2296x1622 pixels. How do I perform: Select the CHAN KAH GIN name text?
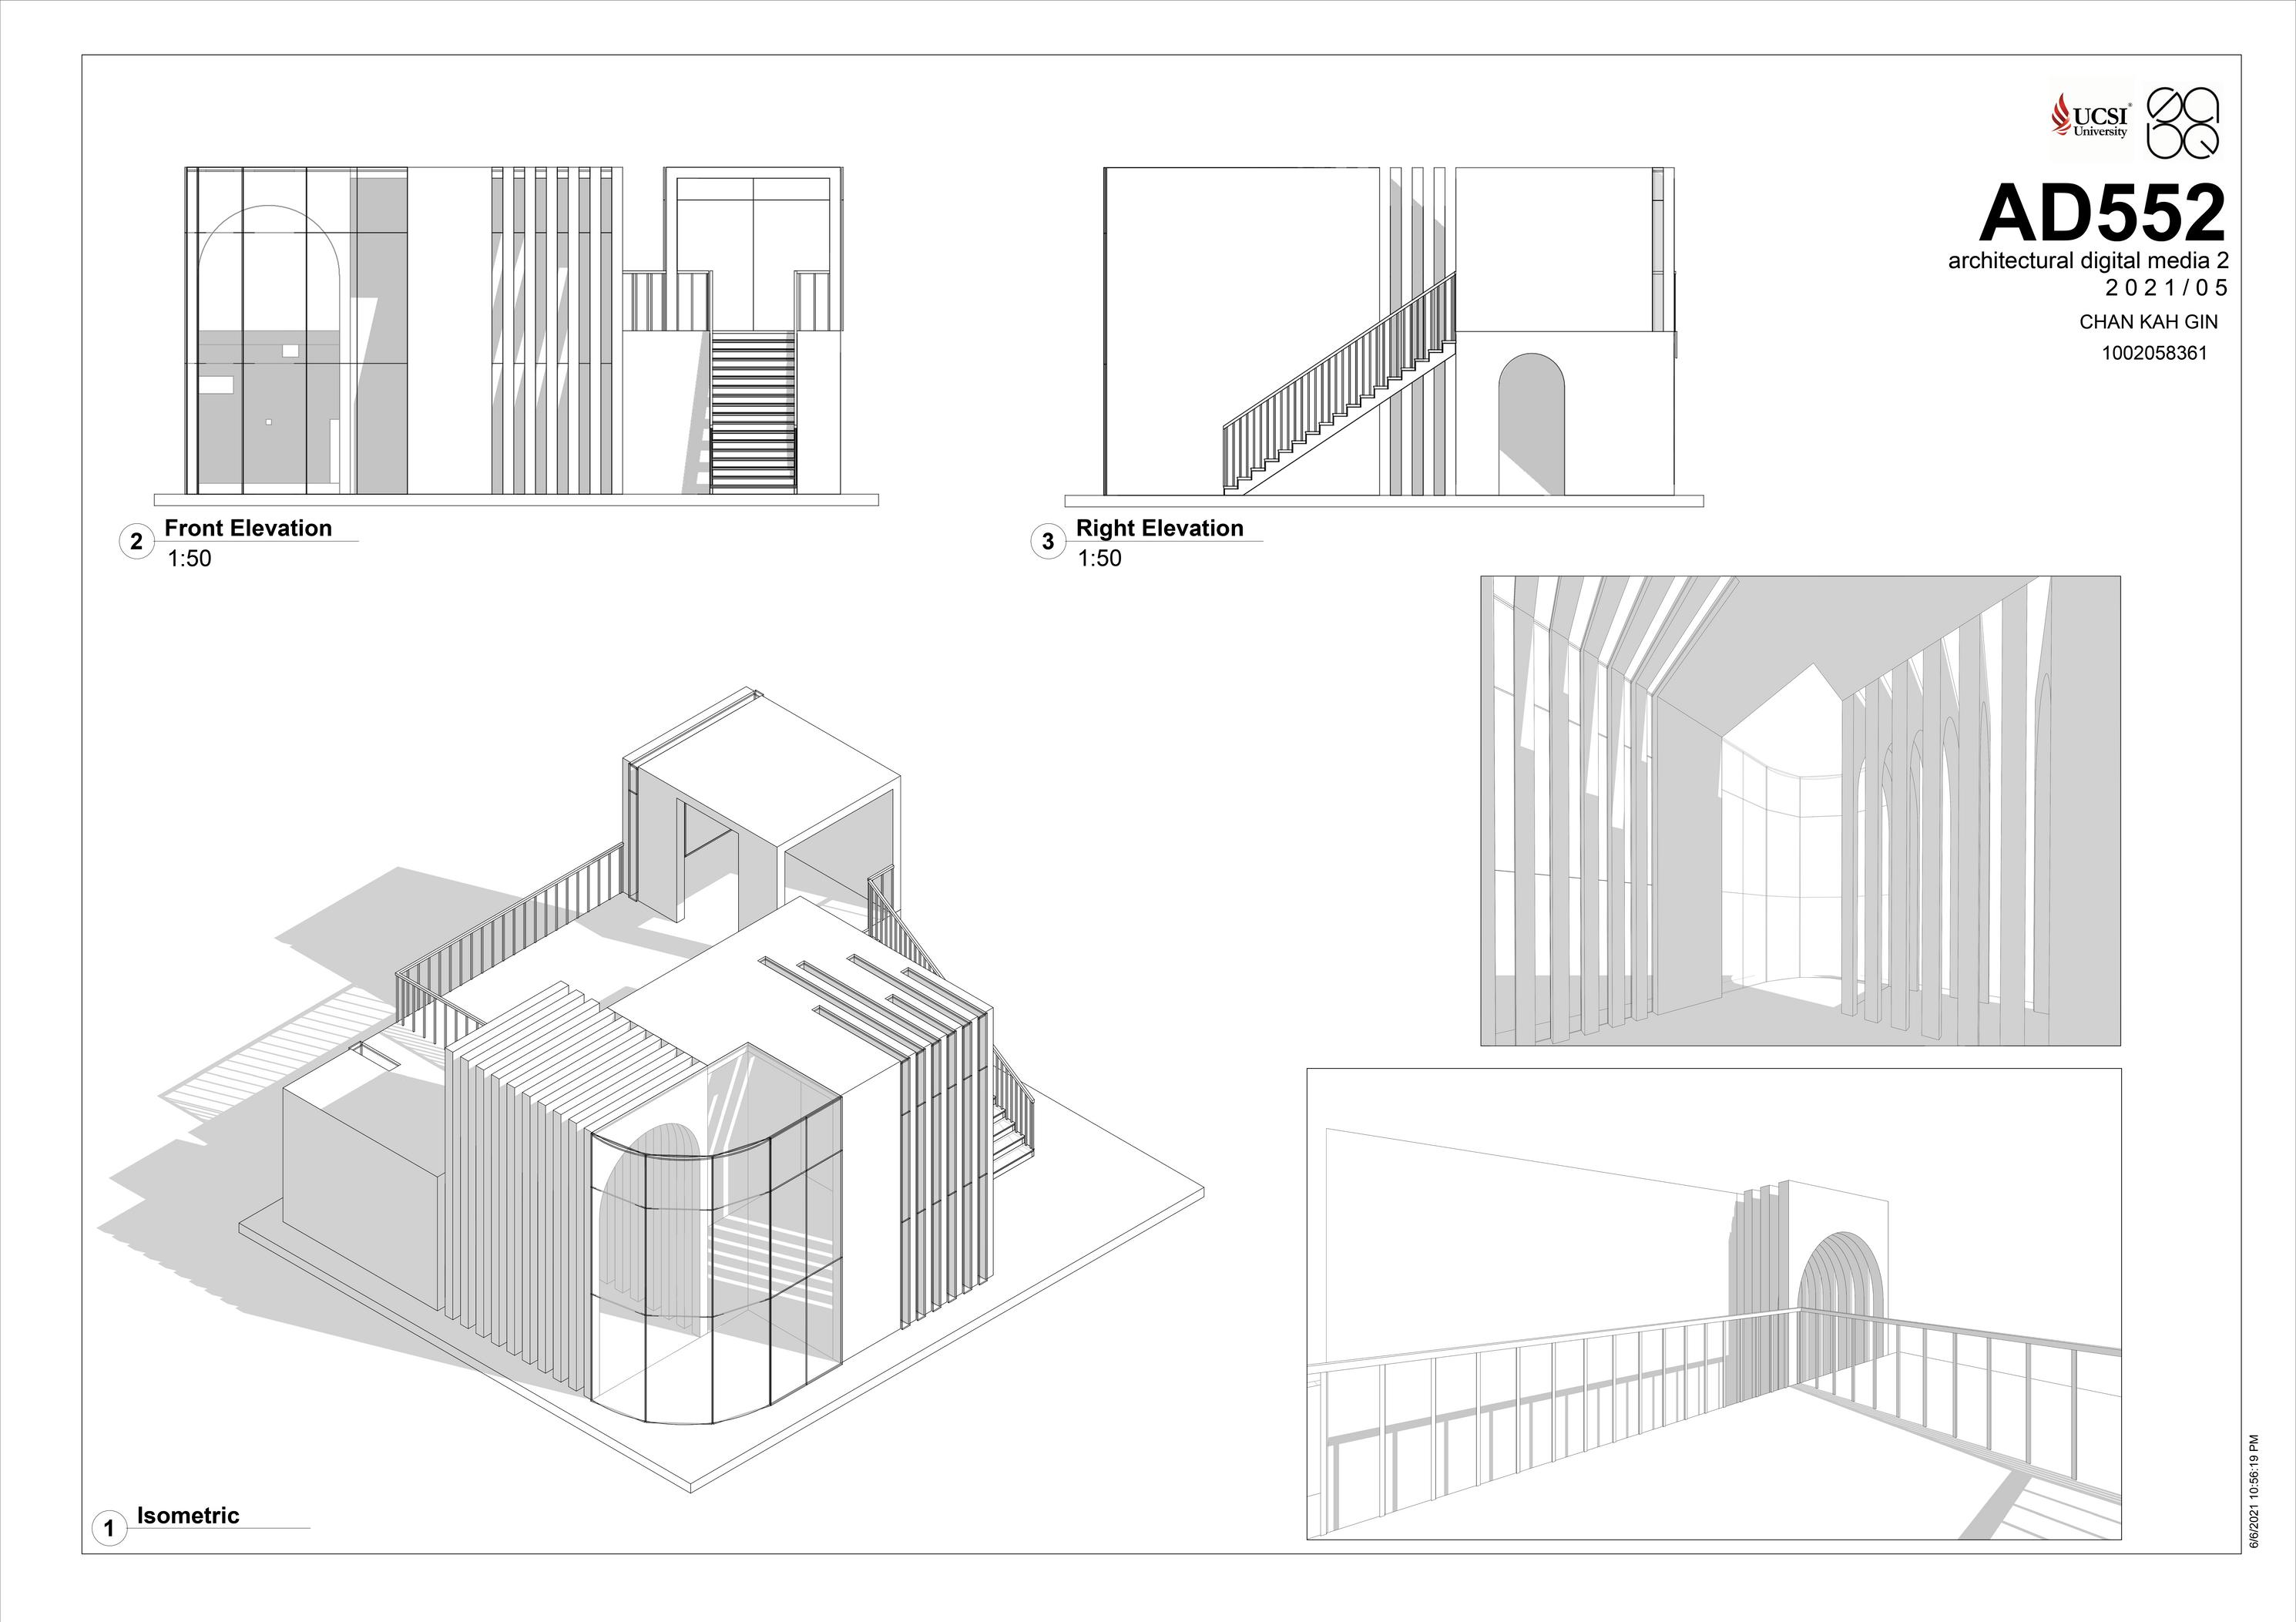click(x=2148, y=322)
